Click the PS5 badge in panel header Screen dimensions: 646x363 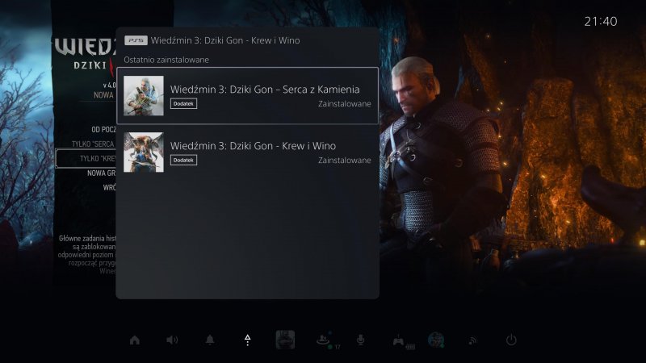[x=136, y=40]
